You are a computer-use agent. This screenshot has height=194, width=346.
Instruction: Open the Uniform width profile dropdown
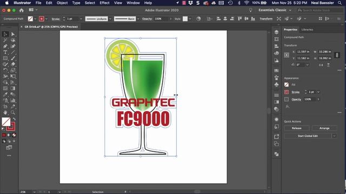[110, 19]
